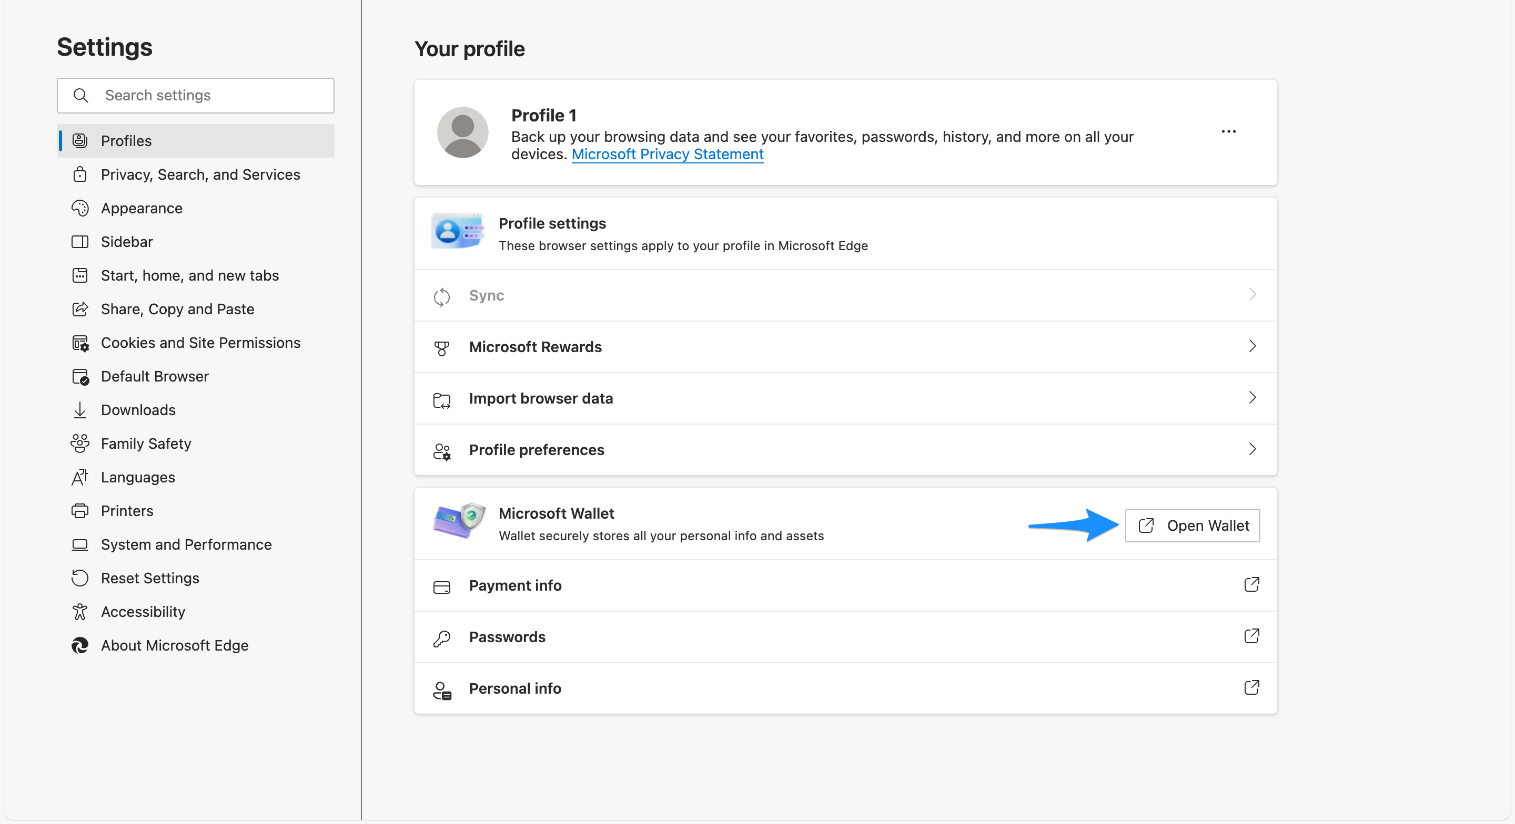
Task: Open the Passwords entry
Action: [846, 637]
